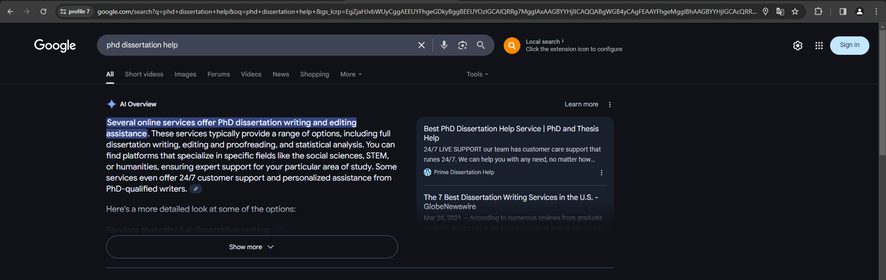This screenshot has width=886, height=280.
Task: Switch to Short videos tab
Action: 144,74
